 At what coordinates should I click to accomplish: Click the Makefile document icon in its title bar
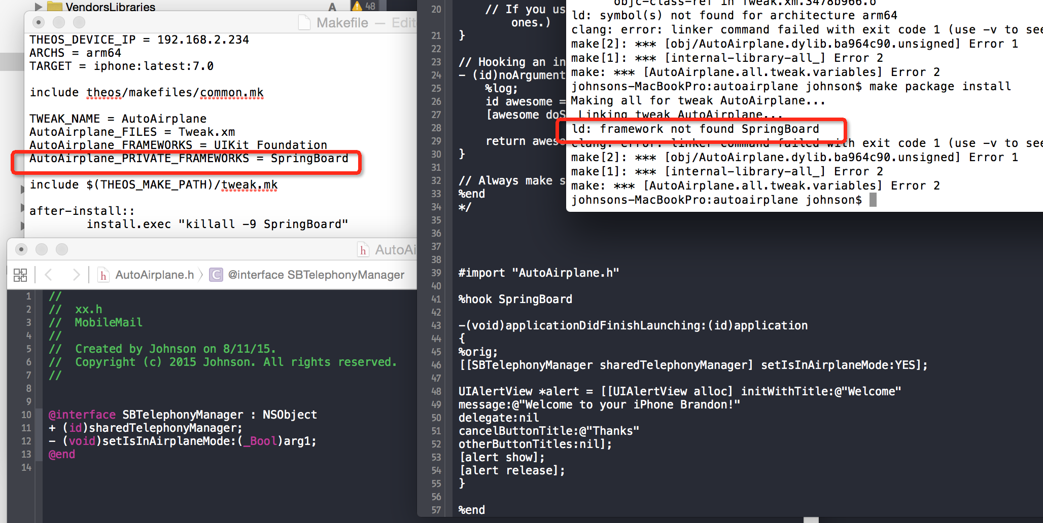click(304, 22)
